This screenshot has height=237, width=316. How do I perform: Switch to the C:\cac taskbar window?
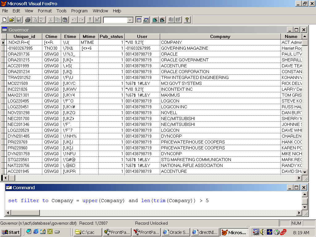click(88, 232)
